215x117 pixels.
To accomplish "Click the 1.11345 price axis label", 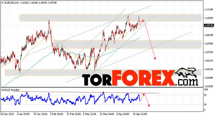I will (x=209, y=10).
